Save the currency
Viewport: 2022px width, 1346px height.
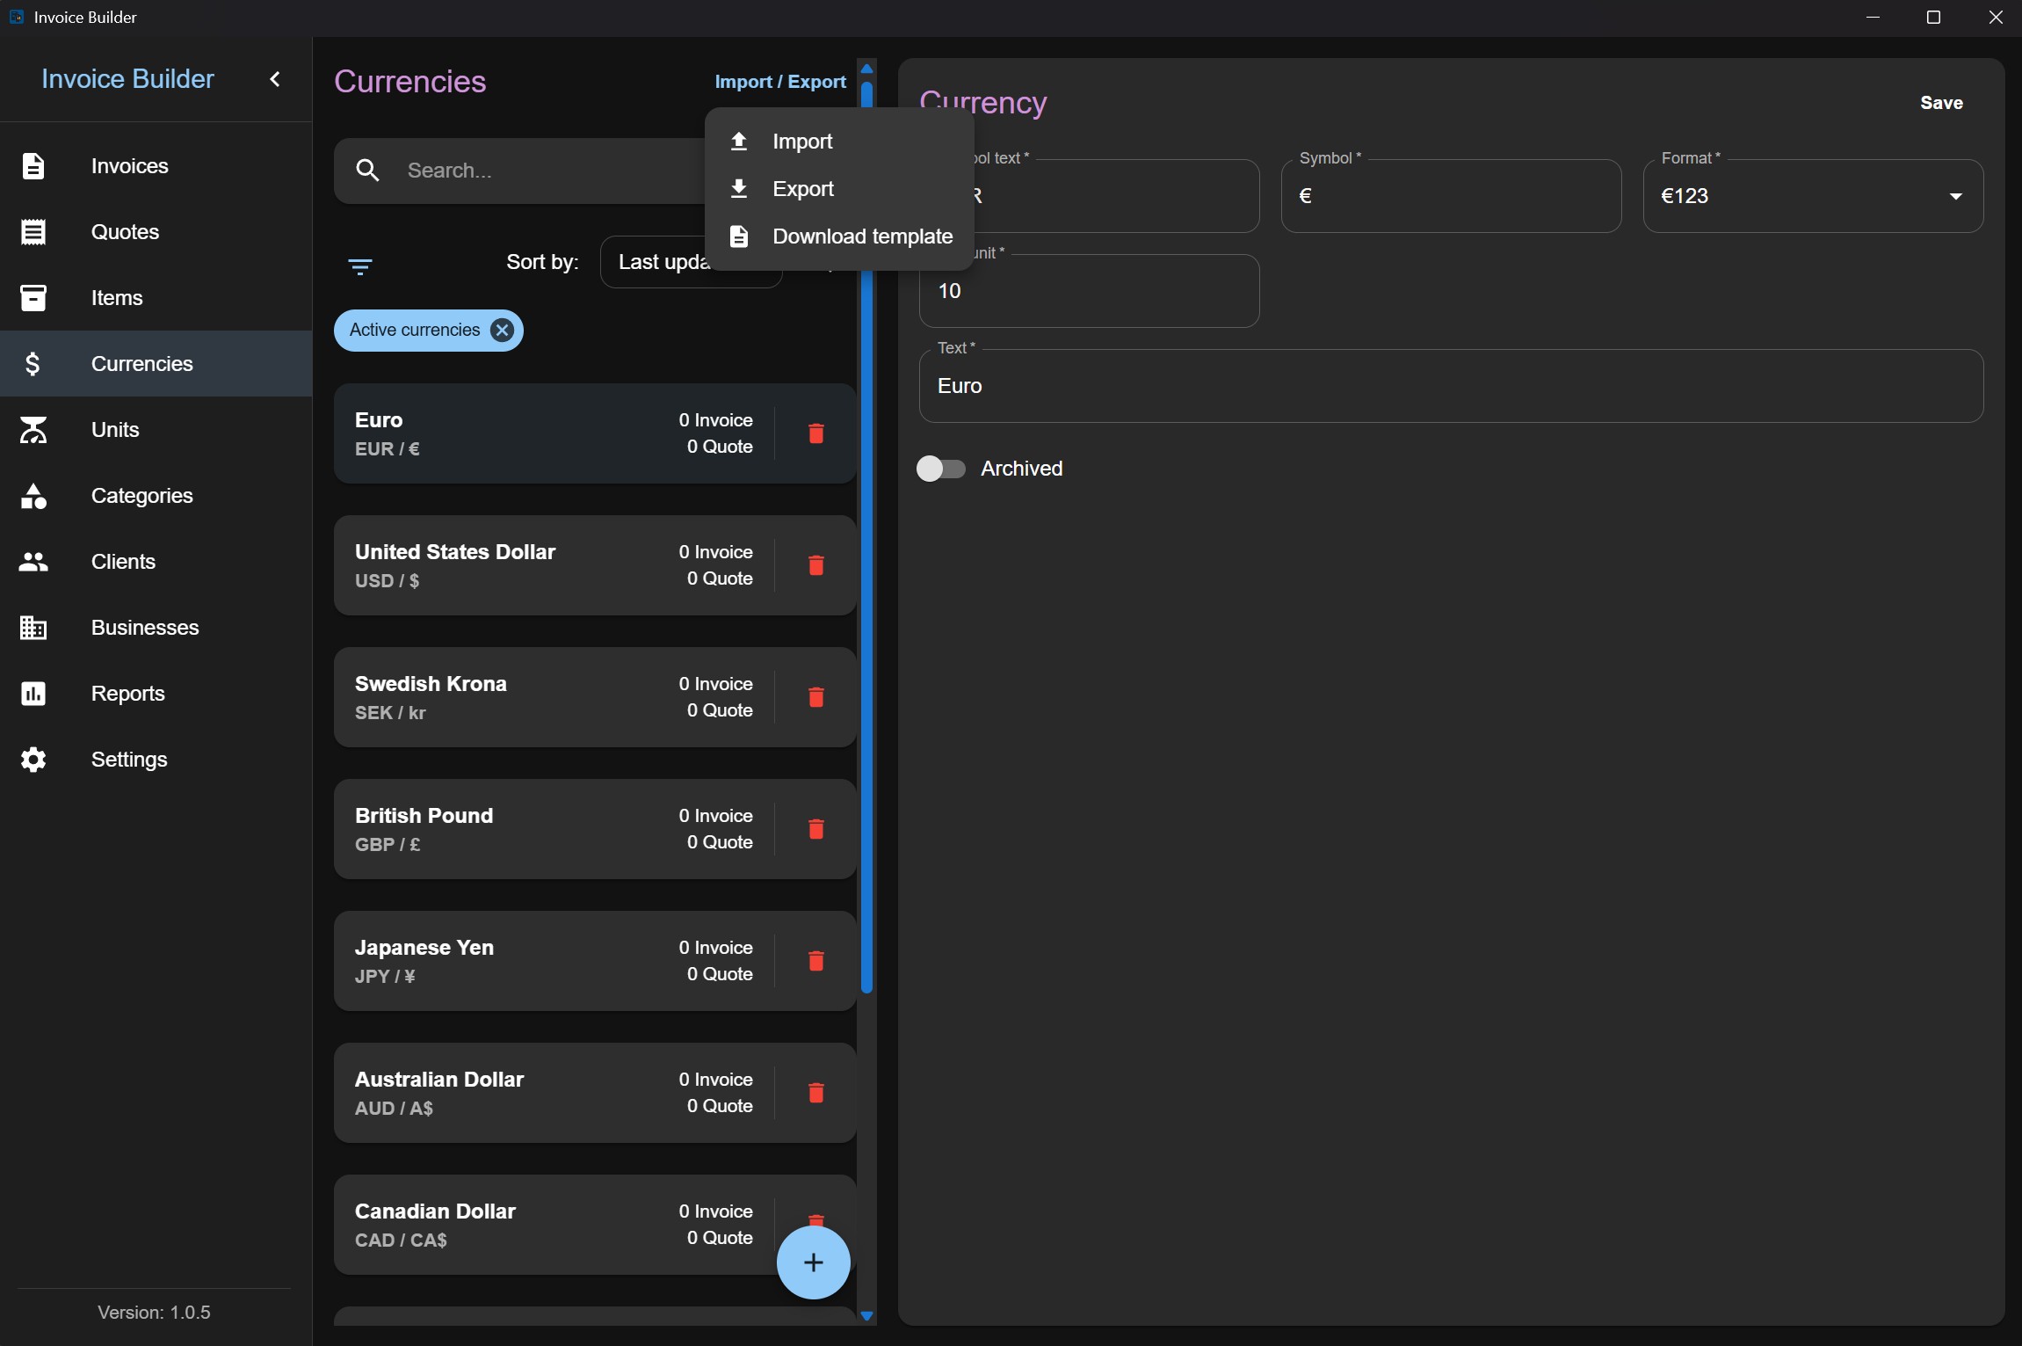pyautogui.click(x=1941, y=103)
